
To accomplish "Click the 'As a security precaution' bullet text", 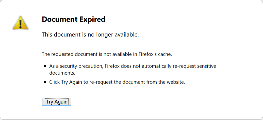I will pos(133,69).
